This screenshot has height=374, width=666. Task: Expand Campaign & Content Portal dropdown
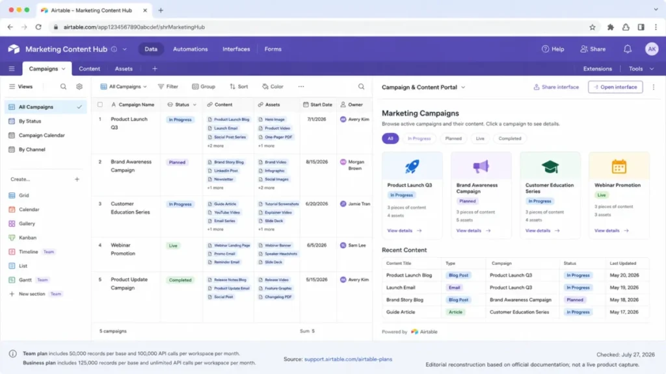point(463,88)
